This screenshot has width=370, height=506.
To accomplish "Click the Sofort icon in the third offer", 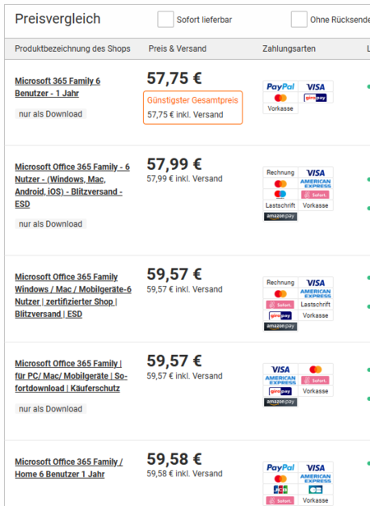I will pos(280,305).
